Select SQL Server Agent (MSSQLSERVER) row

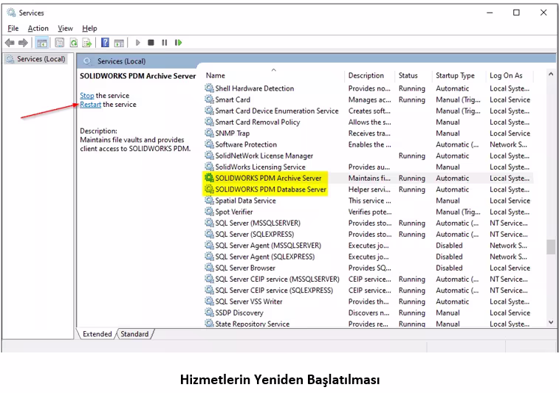368,246
